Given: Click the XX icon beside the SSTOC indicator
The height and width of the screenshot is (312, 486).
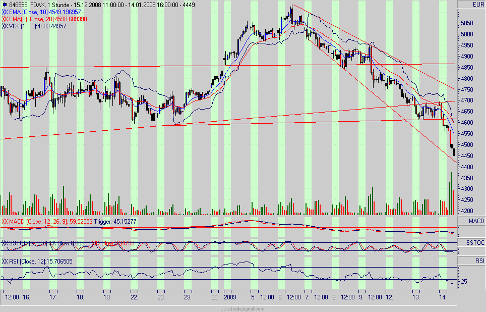Looking at the screenshot, I should pyautogui.click(x=4, y=243).
